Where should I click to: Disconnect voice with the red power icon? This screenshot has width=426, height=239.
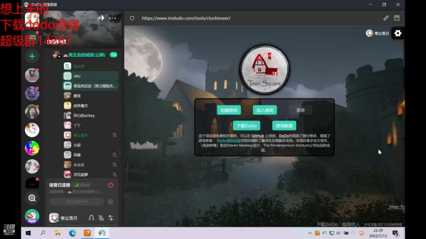pyautogui.click(x=111, y=185)
